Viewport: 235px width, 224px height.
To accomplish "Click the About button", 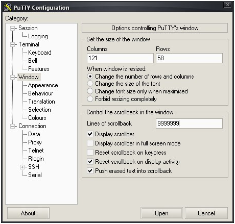I will pyautogui.click(x=28, y=213).
